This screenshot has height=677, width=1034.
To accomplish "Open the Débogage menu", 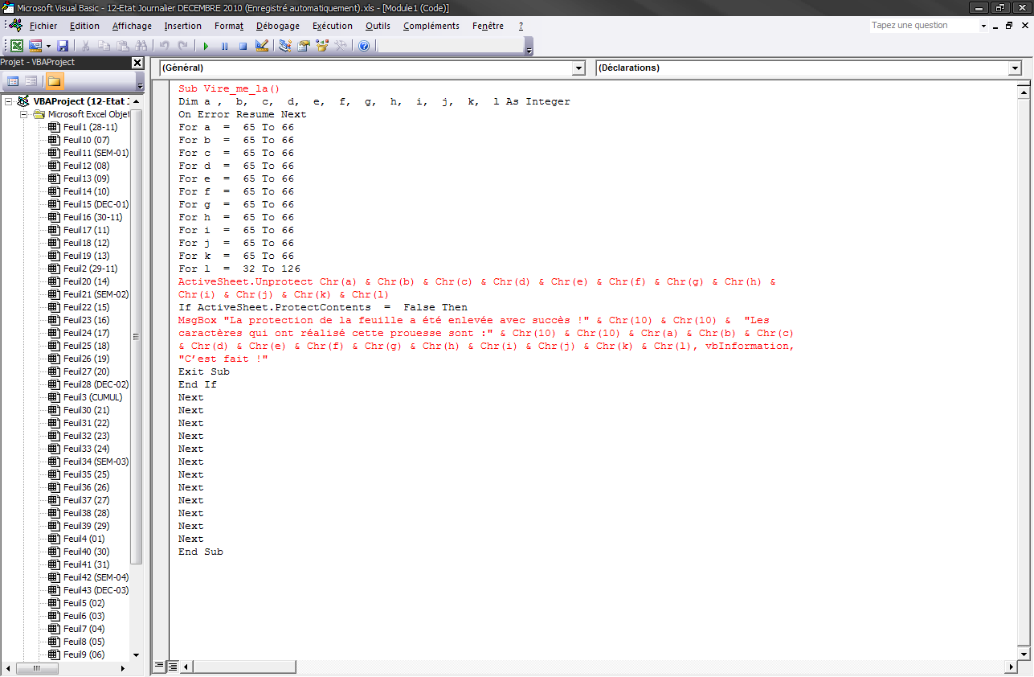I will coord(277,26).
